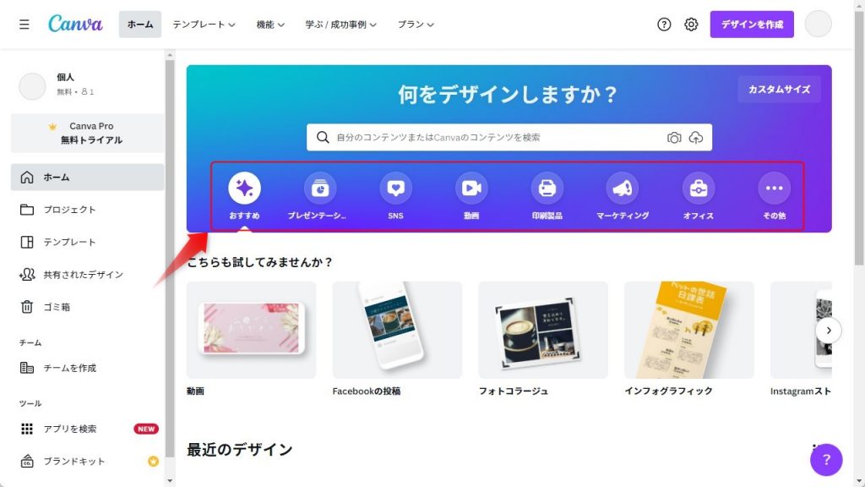Open the プレゼンテーション category icon
Image resolution: width=865 pixels, height=487 pixels.
320,189
